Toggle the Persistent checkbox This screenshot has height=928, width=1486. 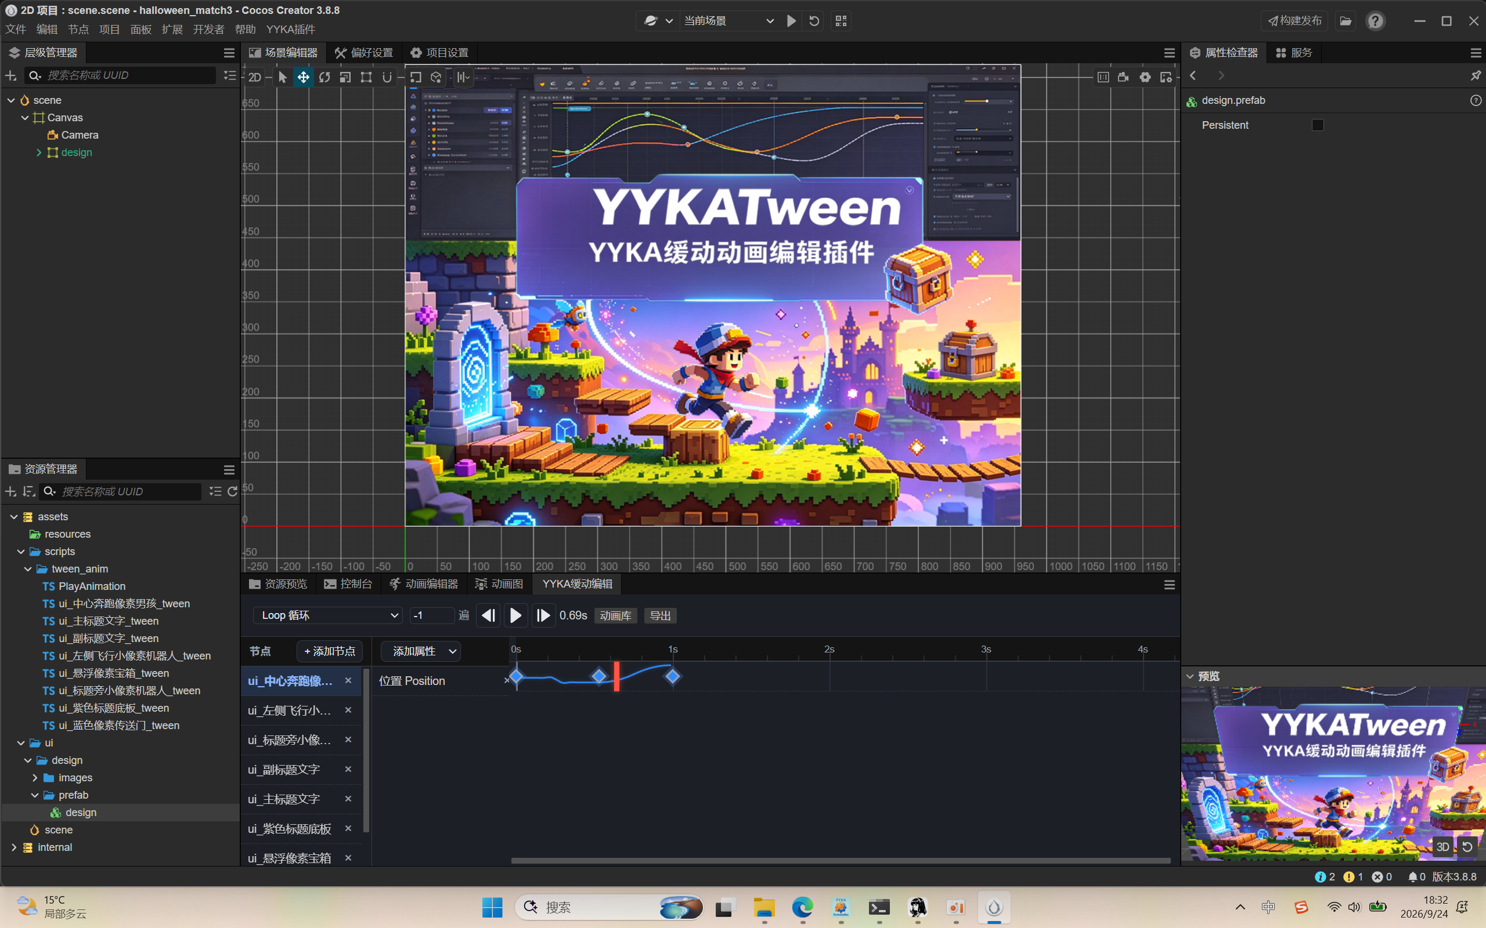click(x=1318, y=125)
